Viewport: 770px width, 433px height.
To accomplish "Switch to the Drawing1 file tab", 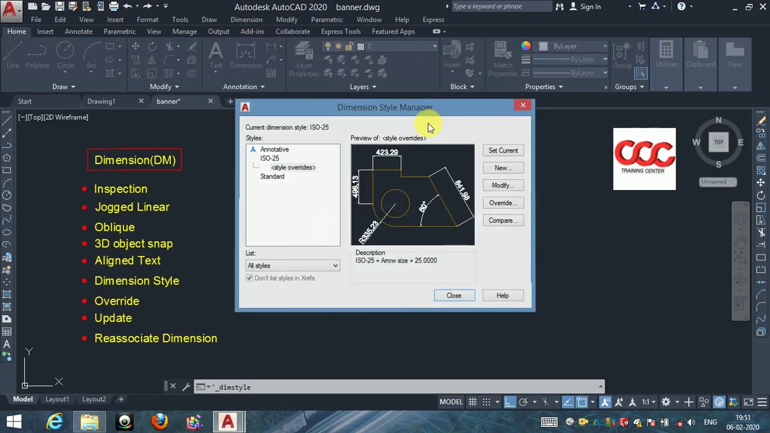I will 101,102.
